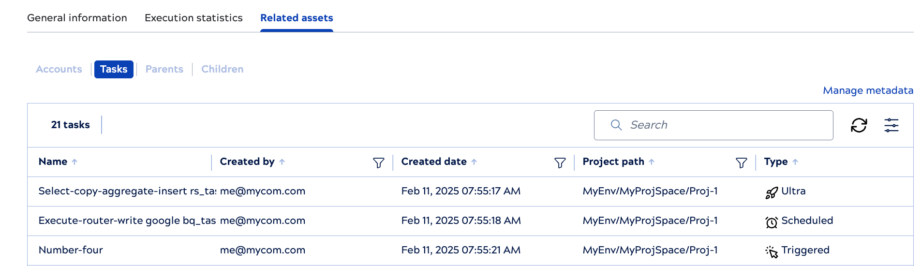
Task: Click date Feb 11, 2025 07:55:17 AM
Action: pos(461,191)
